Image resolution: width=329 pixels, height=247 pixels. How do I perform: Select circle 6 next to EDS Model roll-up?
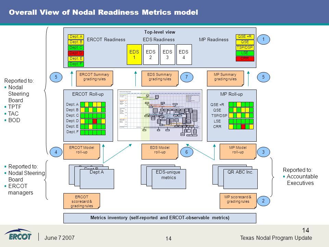(186, 152)
